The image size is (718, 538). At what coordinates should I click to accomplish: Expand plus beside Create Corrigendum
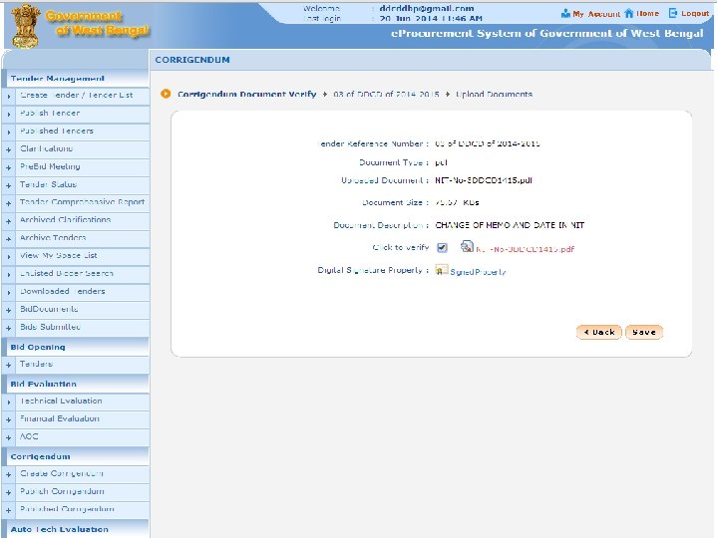pyautogui.click(x=9, y=475)
